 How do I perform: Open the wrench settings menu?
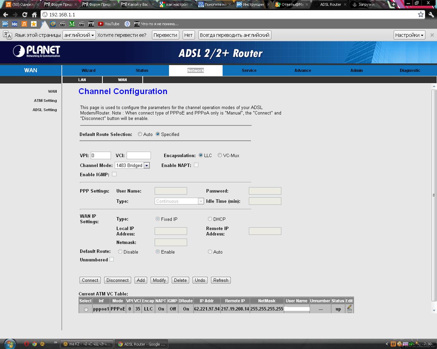(x=431, y=14)
